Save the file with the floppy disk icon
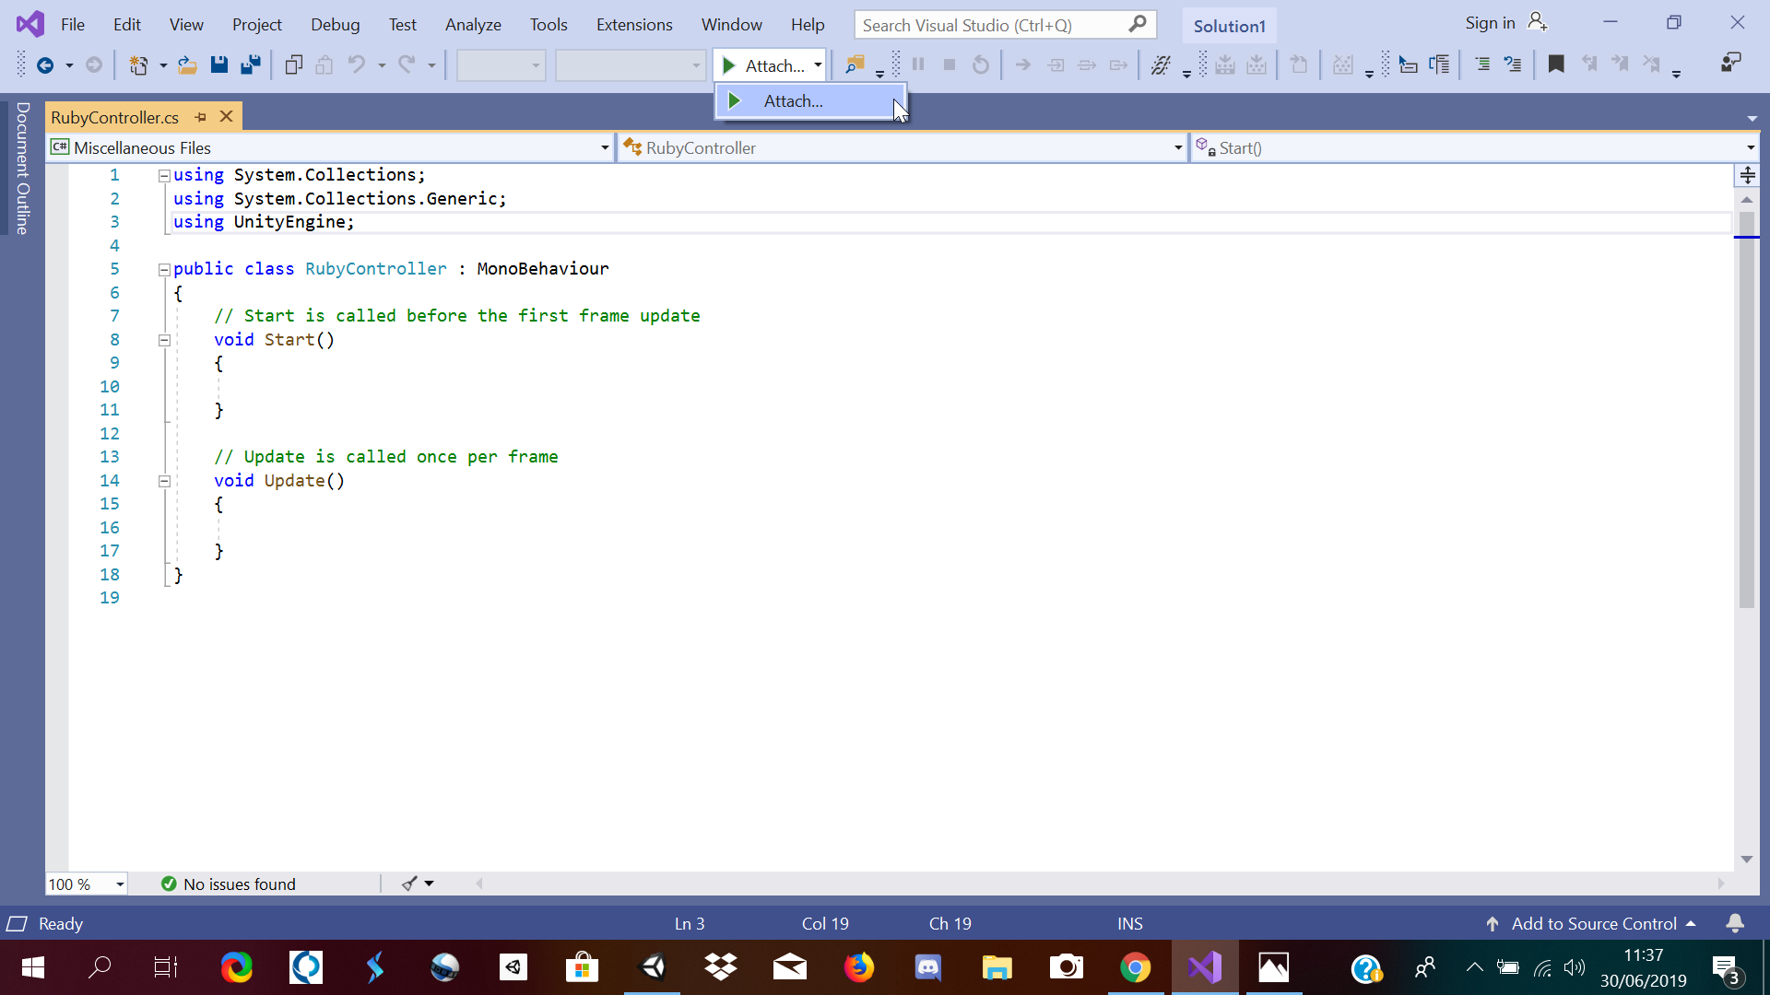 click(x=219, y=65)
